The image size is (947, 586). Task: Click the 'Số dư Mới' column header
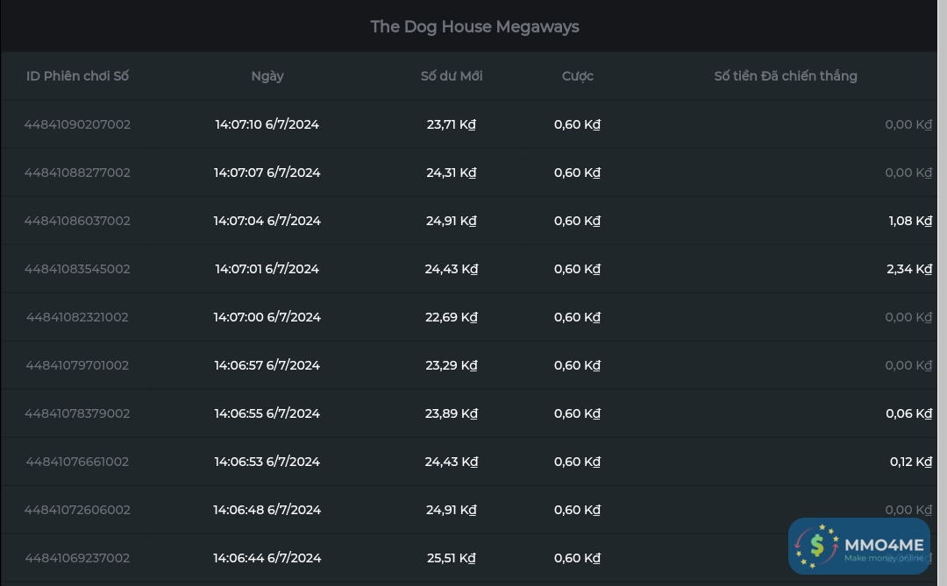pos(452,76)
